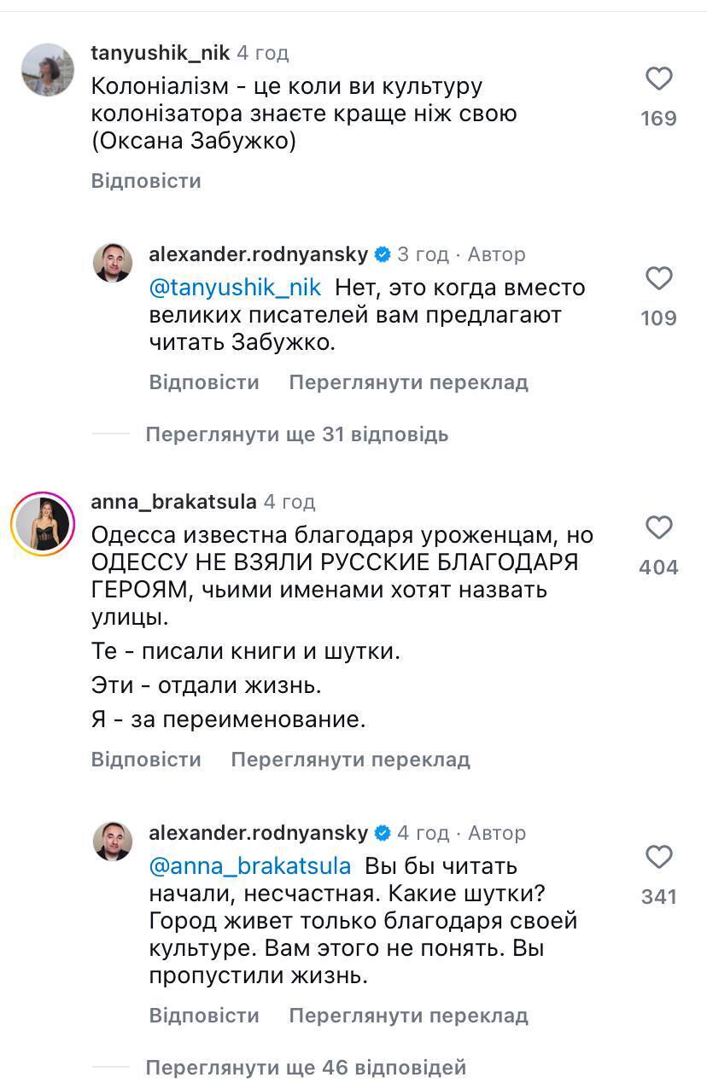Open the @tanyushik_nik mention link
The image size is (707, 1089).
233,288
